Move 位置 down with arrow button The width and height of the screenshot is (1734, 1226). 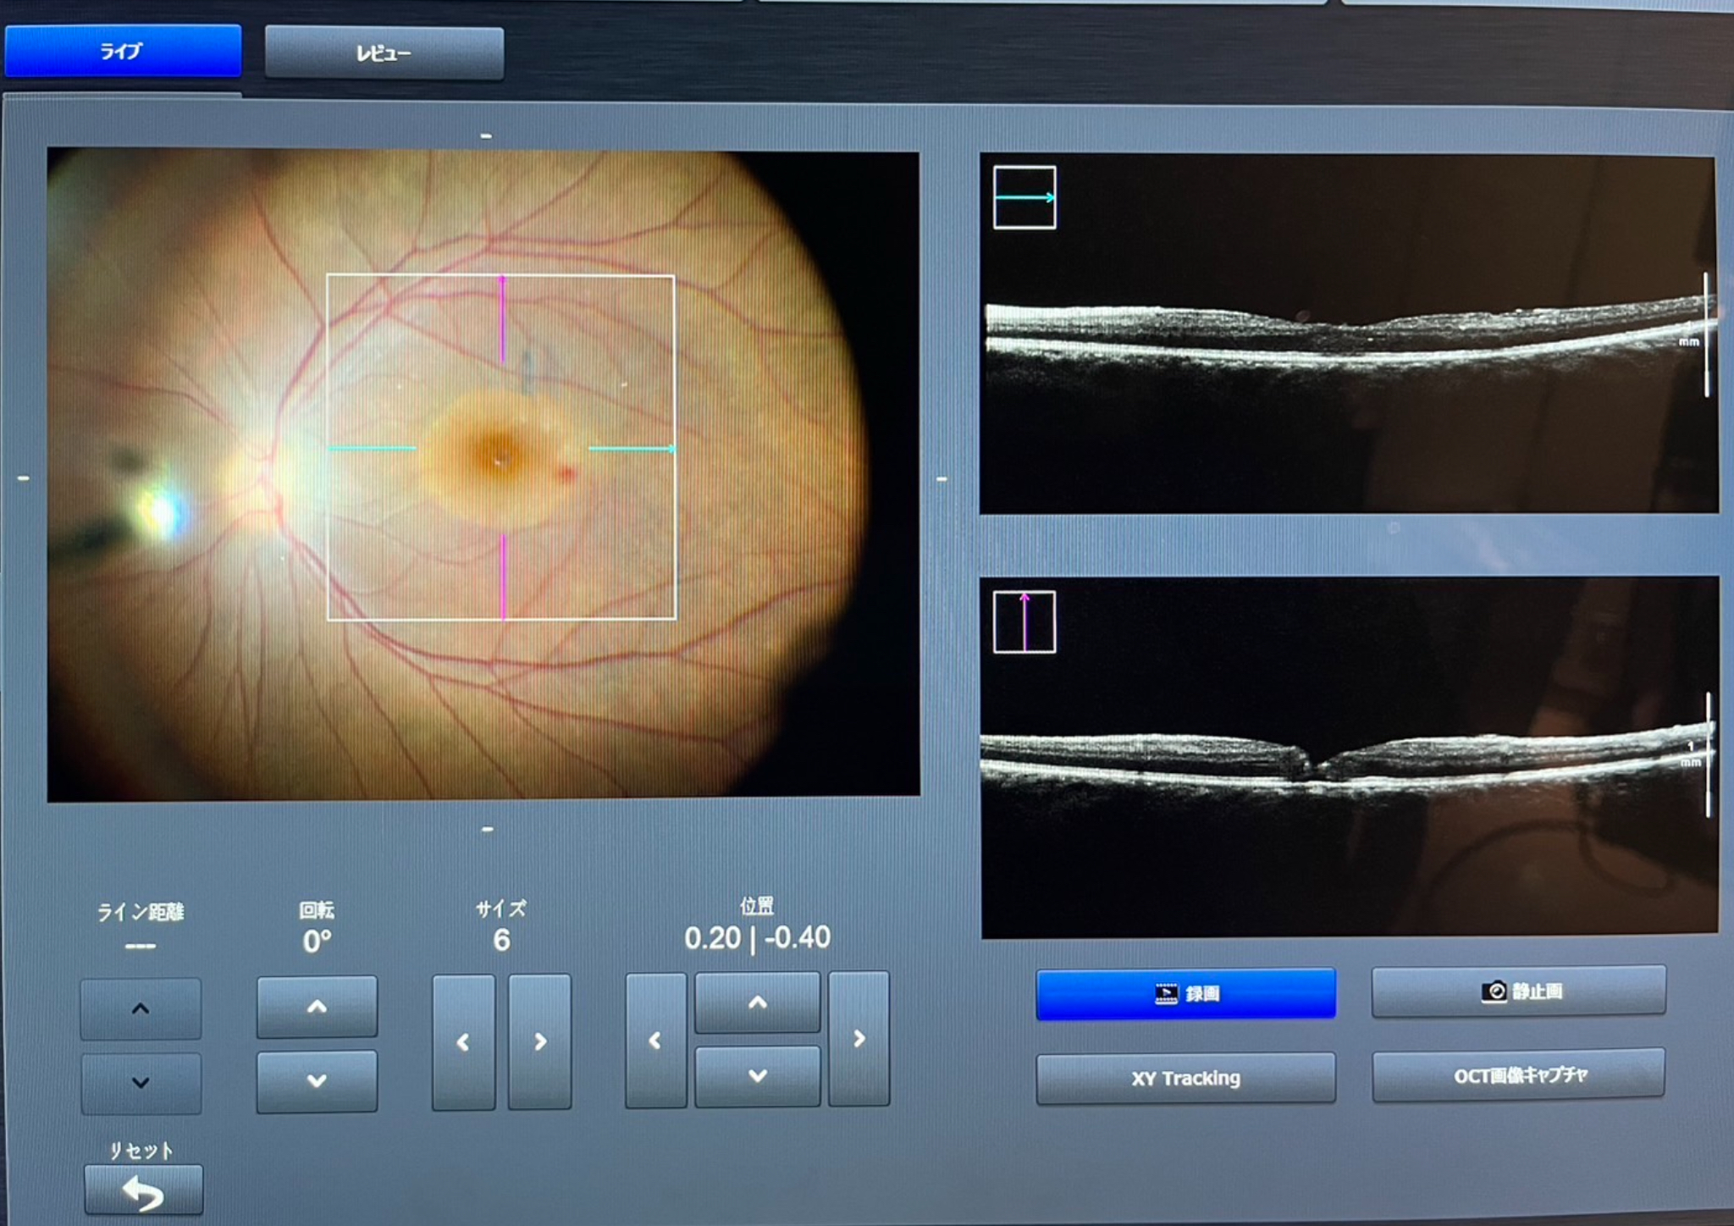coord(758,1075)
